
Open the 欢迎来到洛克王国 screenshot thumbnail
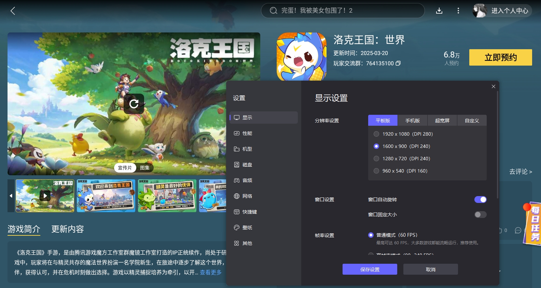pos(106,196)
